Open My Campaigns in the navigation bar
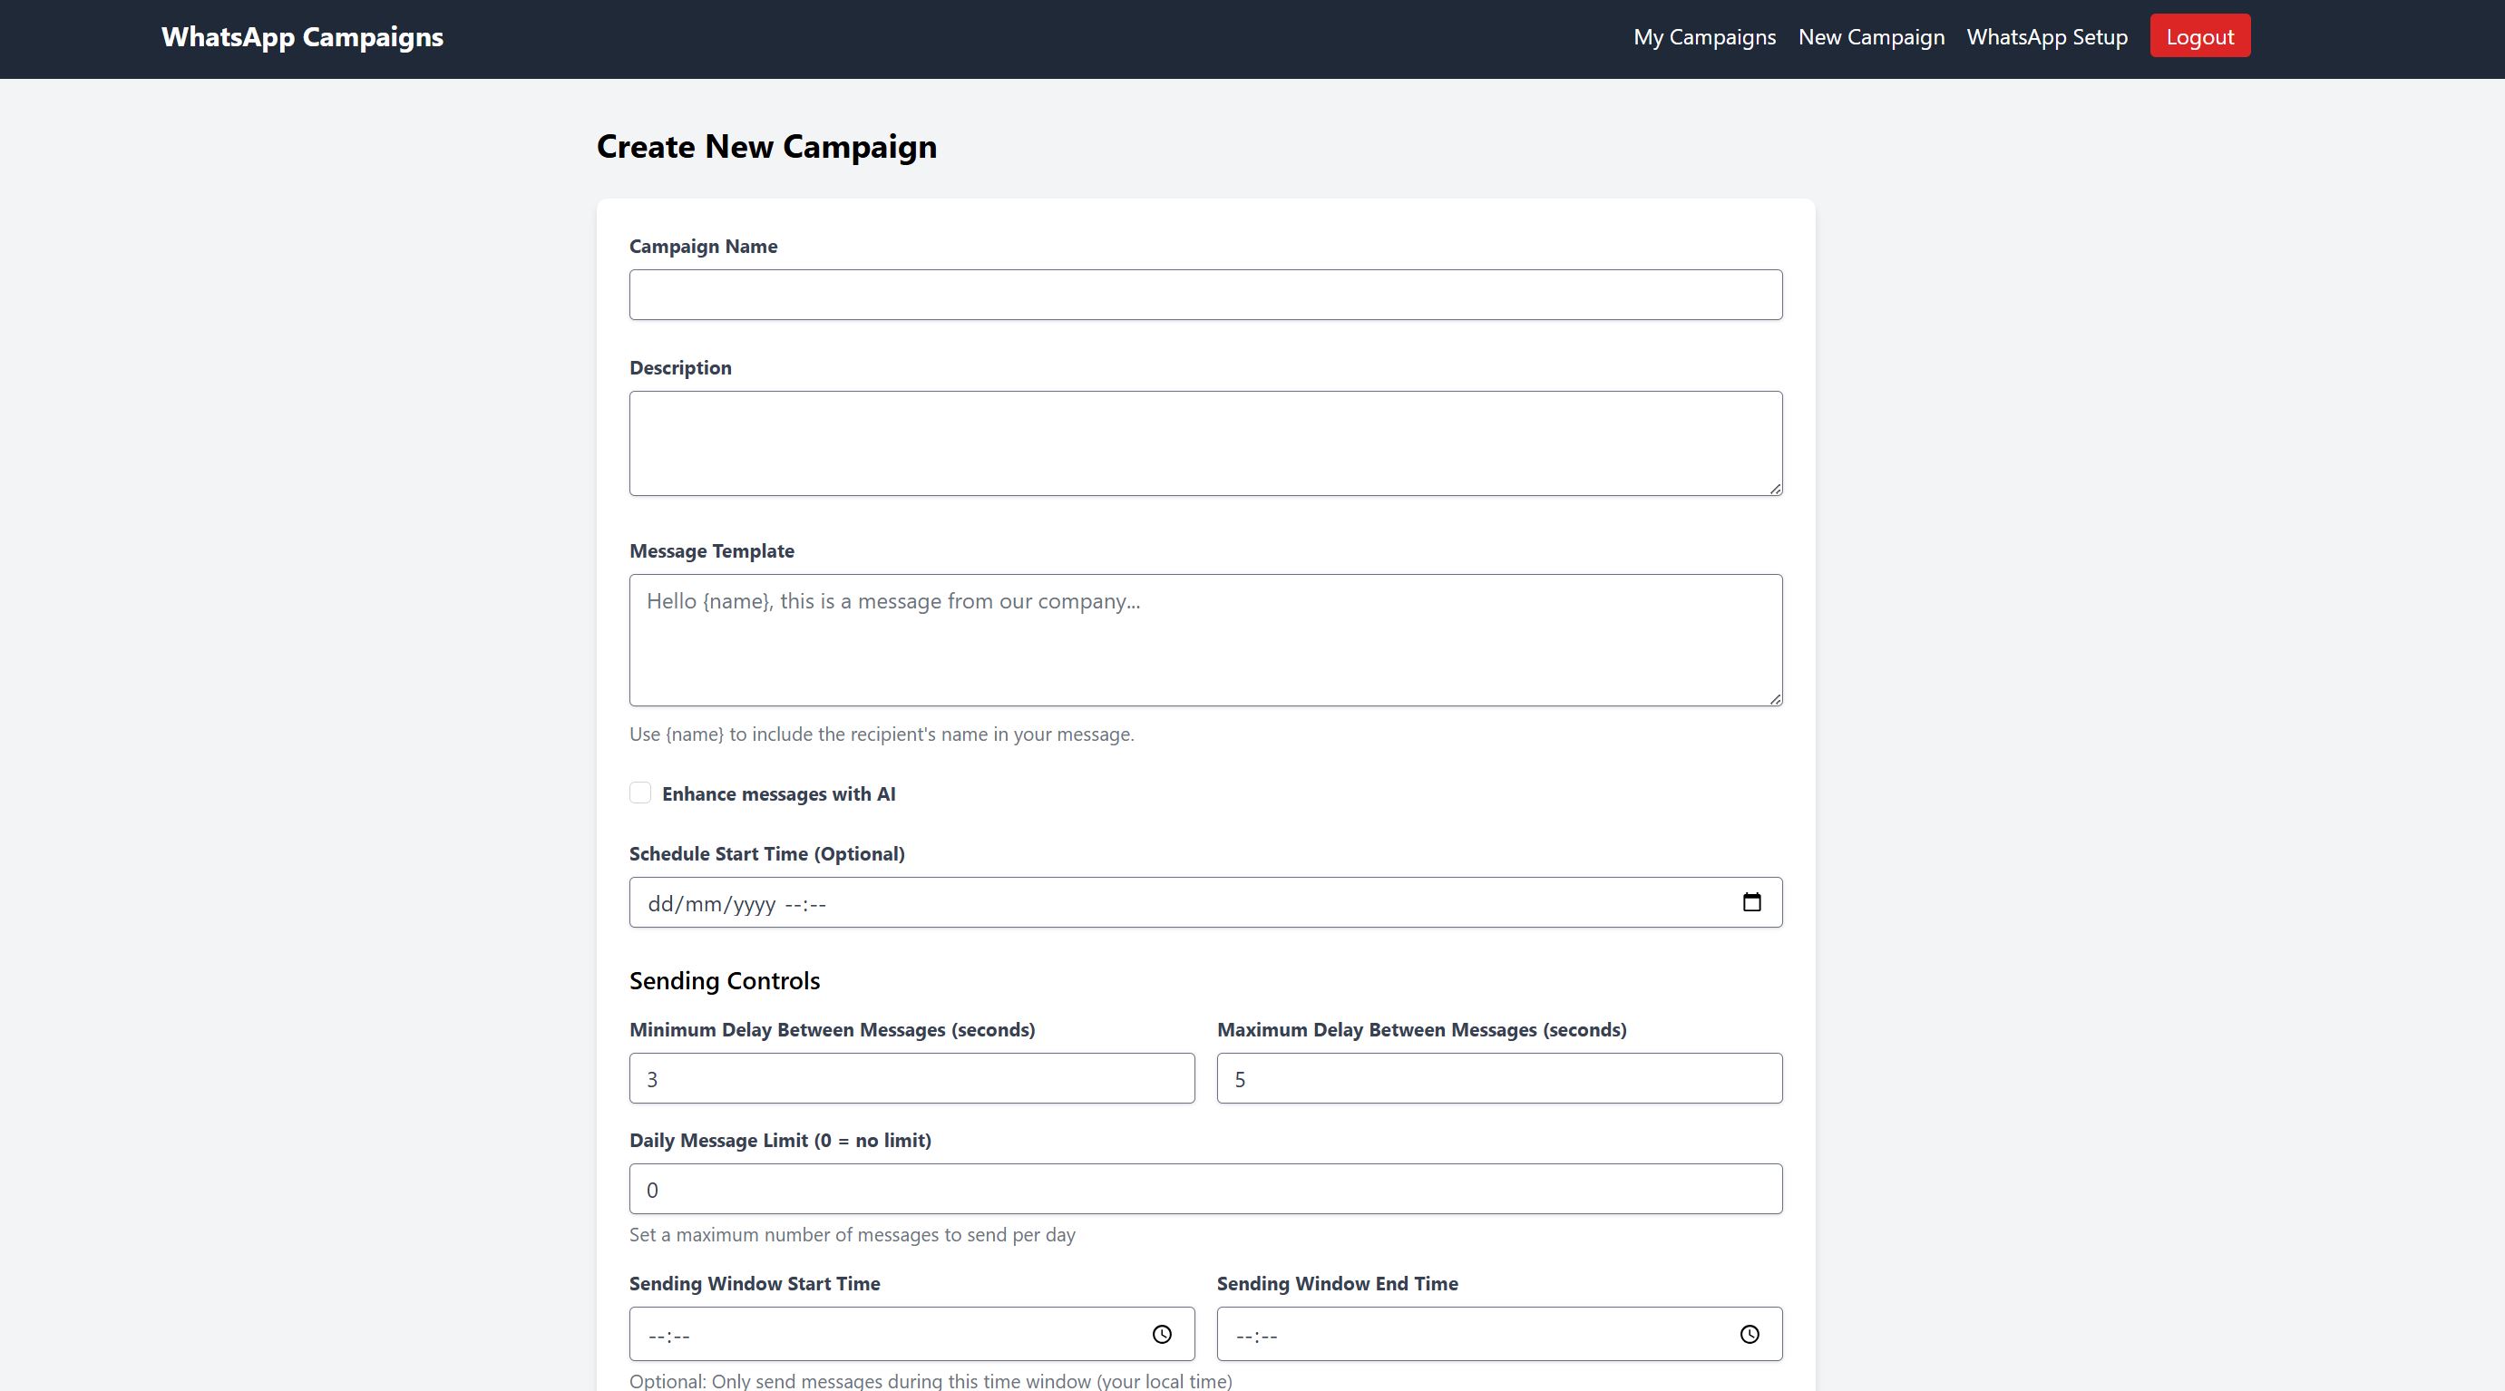 (x=1704, y=37)
